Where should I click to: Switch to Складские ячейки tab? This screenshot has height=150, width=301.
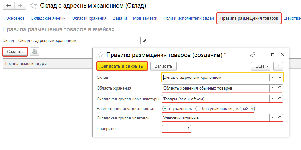coord(48,18)
